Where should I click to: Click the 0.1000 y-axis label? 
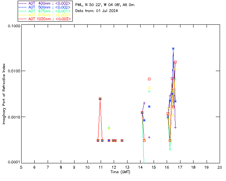click(14, 26)
